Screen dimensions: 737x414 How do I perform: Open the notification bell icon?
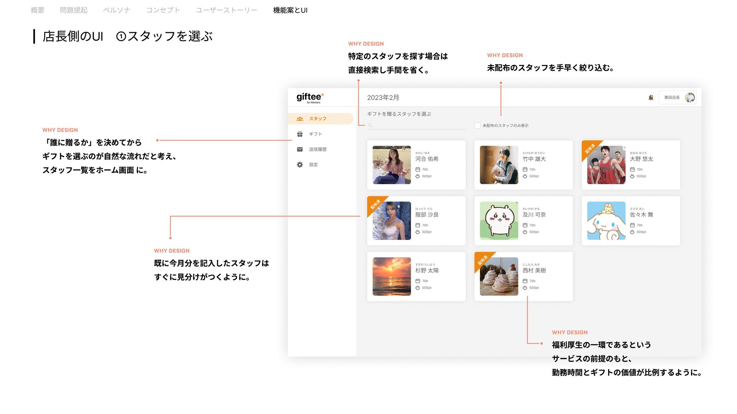click(x=651, y=97)
